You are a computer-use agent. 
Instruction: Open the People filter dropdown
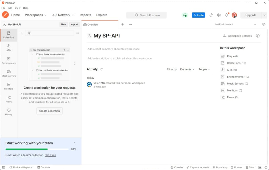pyautogui.click(x=204, y=69)
